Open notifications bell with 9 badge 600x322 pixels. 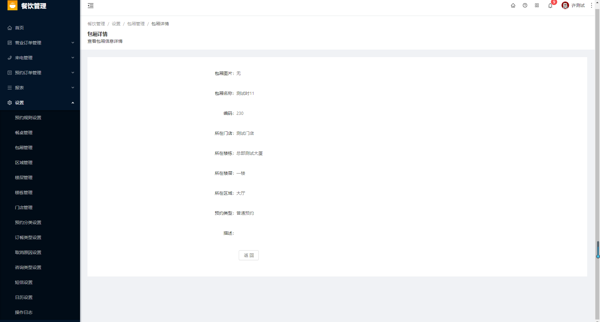[x=550, y=5]
